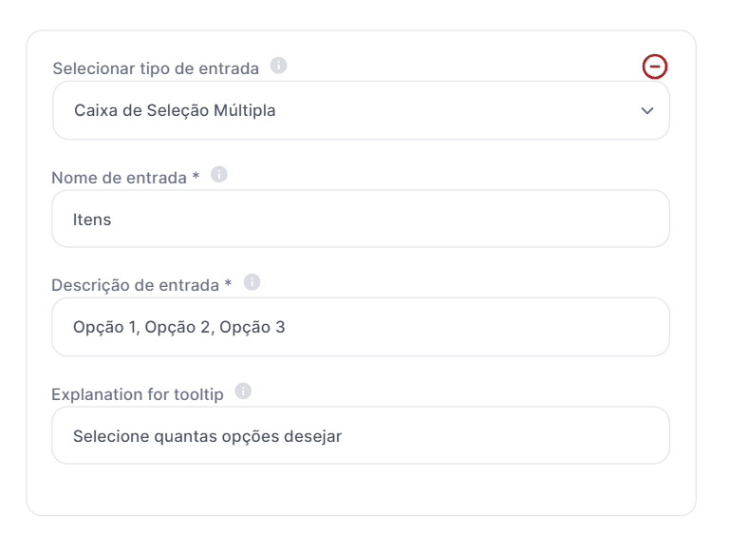Remove this input with the red minus icon
The width and height of the screenshot is (729, 535).
(655, 67)
